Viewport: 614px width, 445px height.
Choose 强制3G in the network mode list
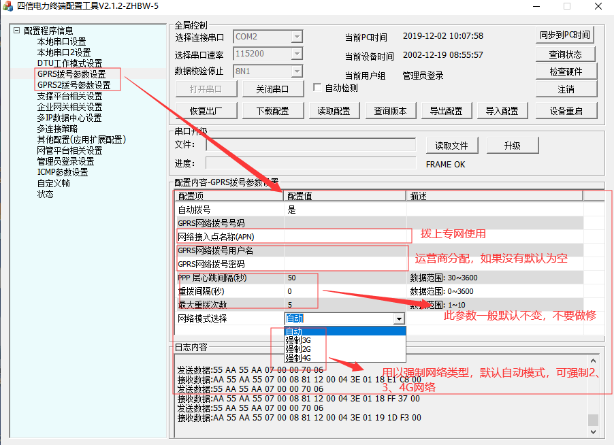point(345,340)
